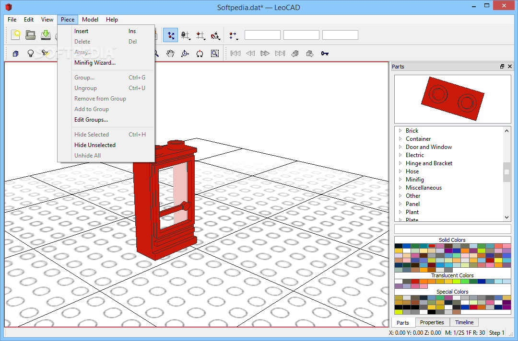Open the move snap grid dropdown

click(x=201, y=35)
